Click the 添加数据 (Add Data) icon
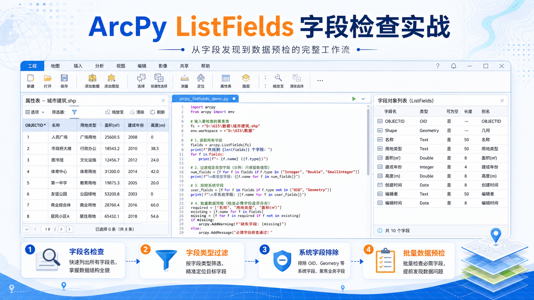 click(x=92, y=78)
